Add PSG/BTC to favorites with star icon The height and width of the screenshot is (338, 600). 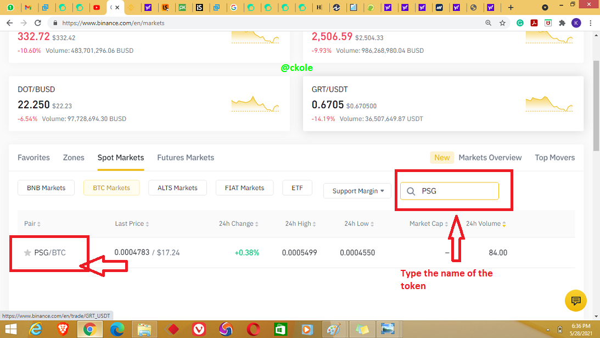pyautogui.click(x=27, y=253)
